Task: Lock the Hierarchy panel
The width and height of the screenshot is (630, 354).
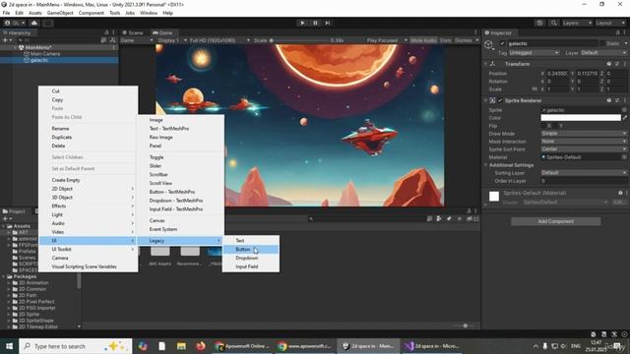Action: tap(106, 32)
